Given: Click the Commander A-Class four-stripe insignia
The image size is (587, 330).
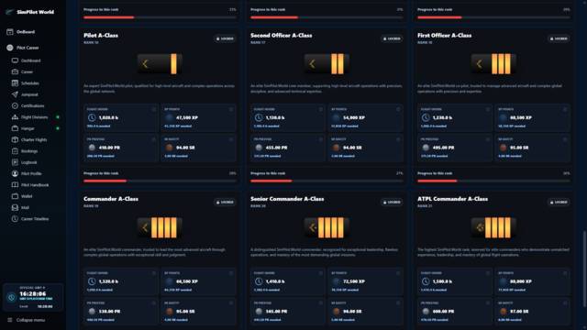Looking at the screenshot, I should point(160,227).
